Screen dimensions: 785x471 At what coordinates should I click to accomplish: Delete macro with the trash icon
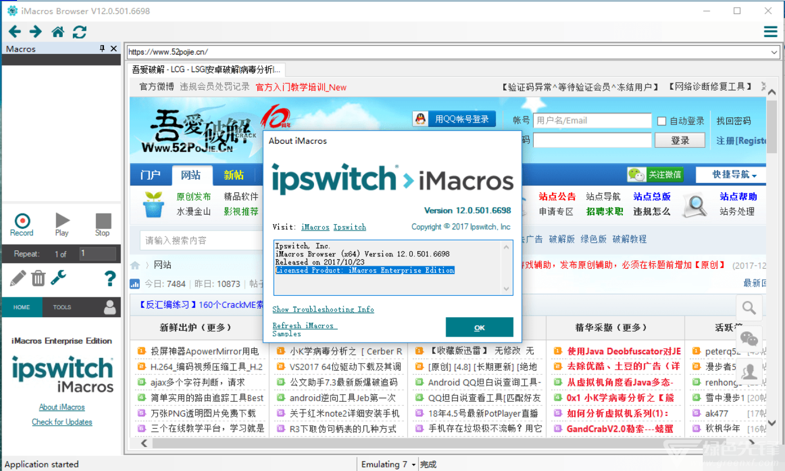tap(38, 277)
